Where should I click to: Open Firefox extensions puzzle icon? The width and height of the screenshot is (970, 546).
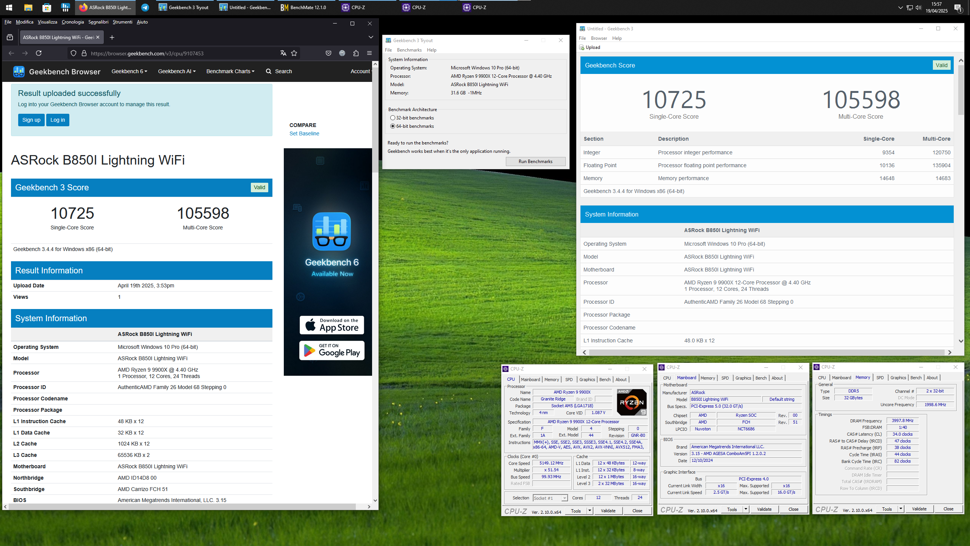(x=356, y=53)
